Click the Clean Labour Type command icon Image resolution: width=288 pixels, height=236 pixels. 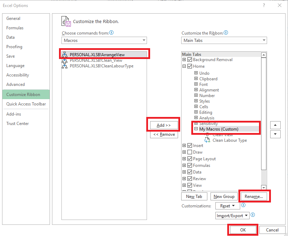coord(207,140)
